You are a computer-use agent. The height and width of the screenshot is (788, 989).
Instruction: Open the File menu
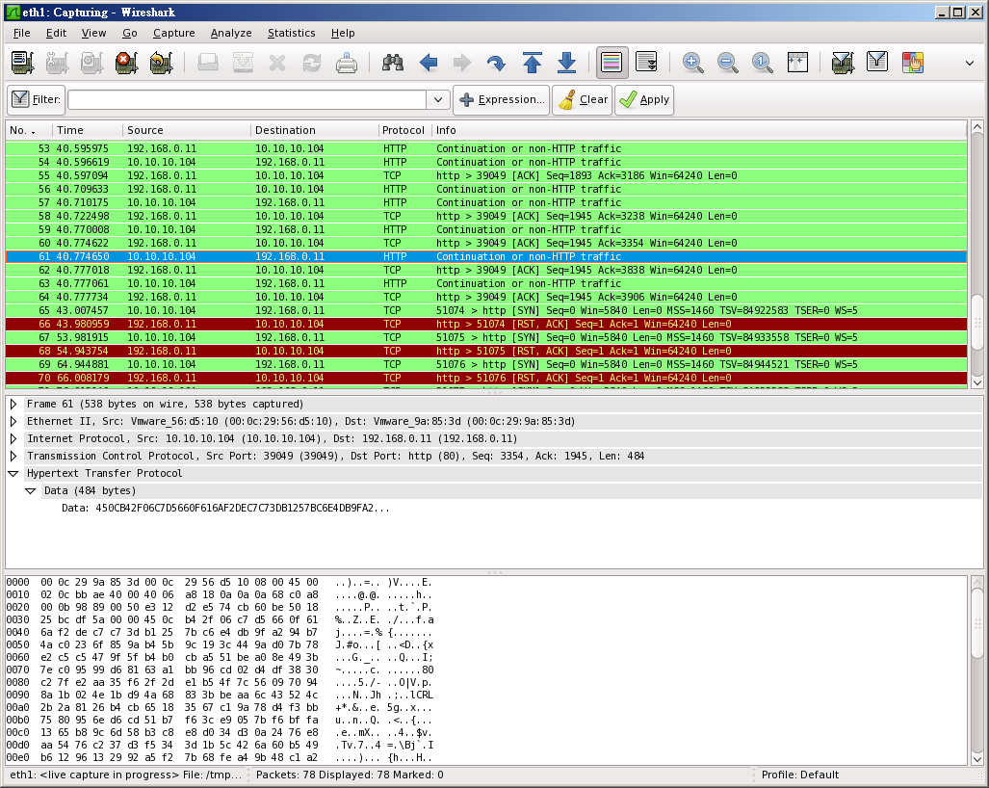pyautogui.click(x=21, y=33)
